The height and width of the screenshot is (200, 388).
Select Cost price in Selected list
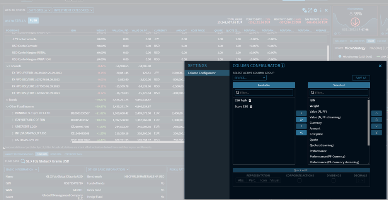[x=316, y=134]
